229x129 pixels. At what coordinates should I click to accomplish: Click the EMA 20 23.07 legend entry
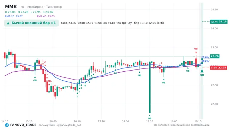[14, 16]
